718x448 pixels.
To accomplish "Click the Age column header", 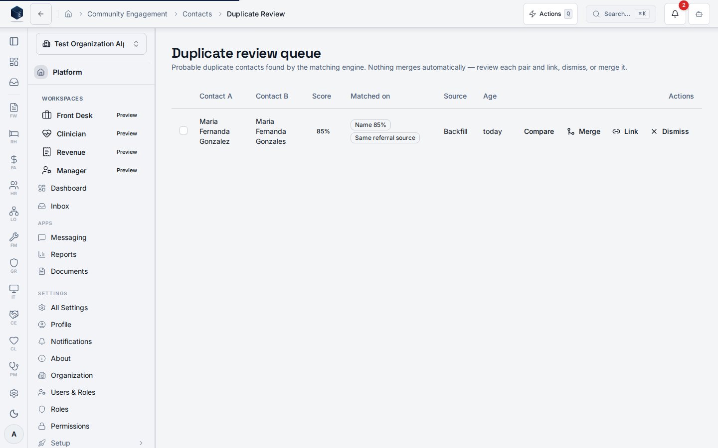I will 490,96.
